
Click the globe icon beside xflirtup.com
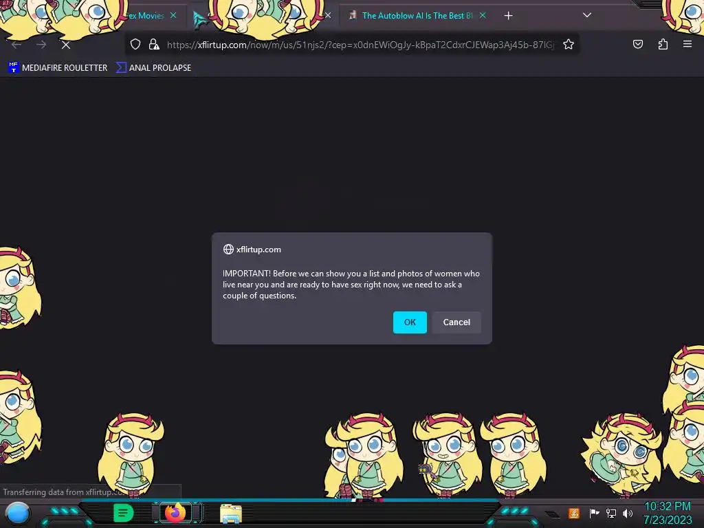[x=228, y=249]
